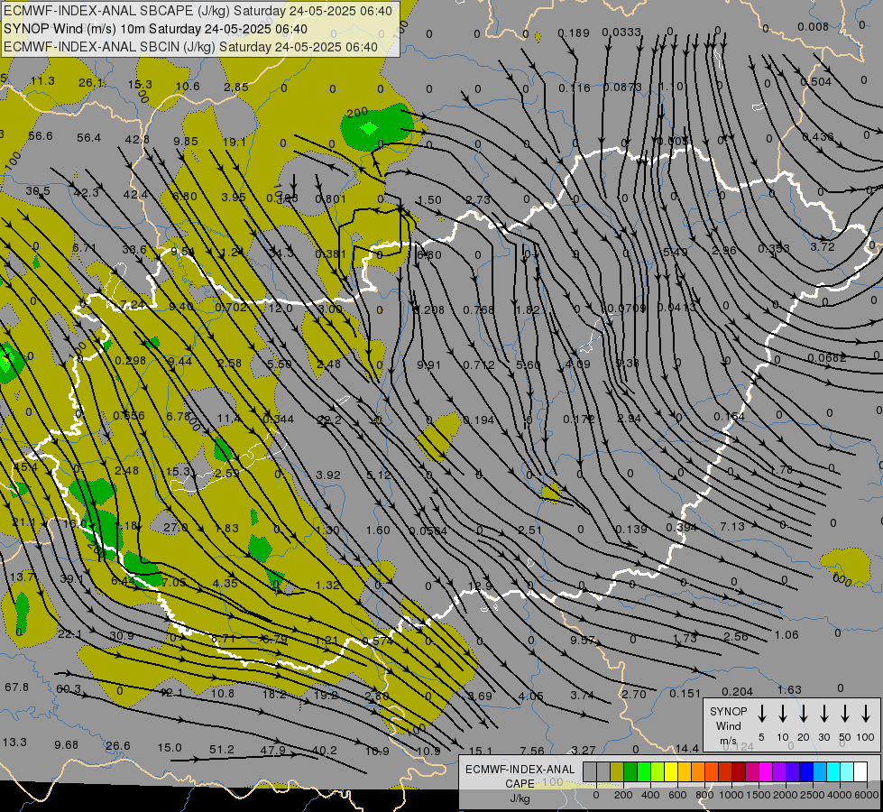
Task: Select the olive swatch on CAPE scale
Action: 617,772
